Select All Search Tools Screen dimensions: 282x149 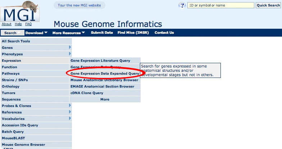pyautogui.click(x=36, y=41)
